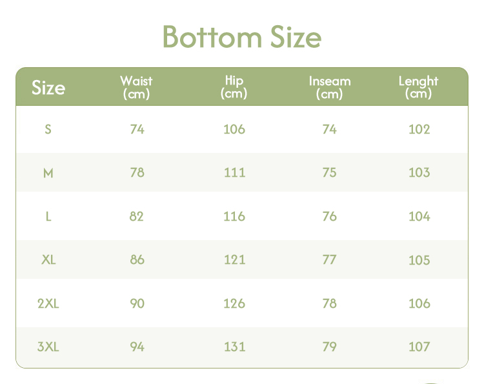Click the hip value 106
The height and width of the screenshot is (384, 484).
(x=234, y=129)
